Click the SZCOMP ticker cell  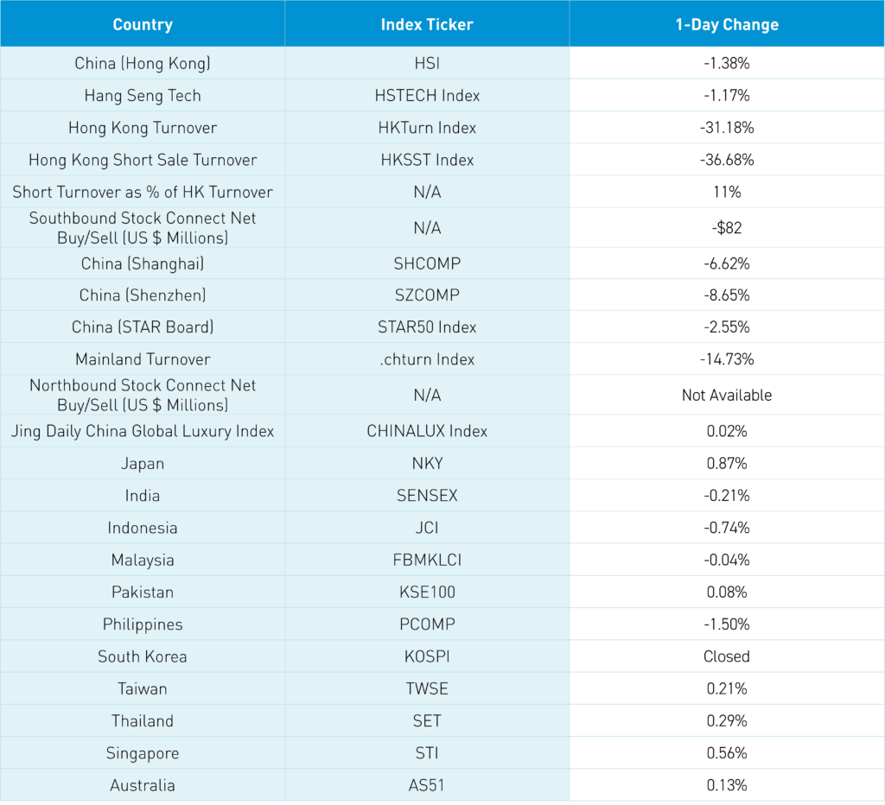tap(427, 295)
